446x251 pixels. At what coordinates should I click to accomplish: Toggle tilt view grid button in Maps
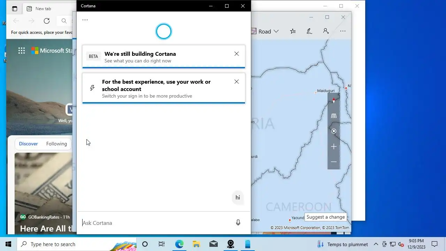[x=334, y=116]
